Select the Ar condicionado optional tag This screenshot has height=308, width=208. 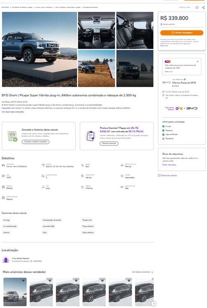[10, 226]
